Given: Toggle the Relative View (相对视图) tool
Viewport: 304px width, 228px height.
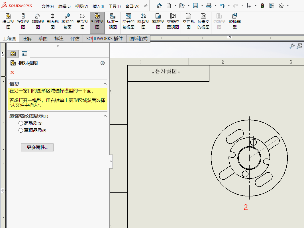Looking at the screenshot, I should [x=97, y=22].
